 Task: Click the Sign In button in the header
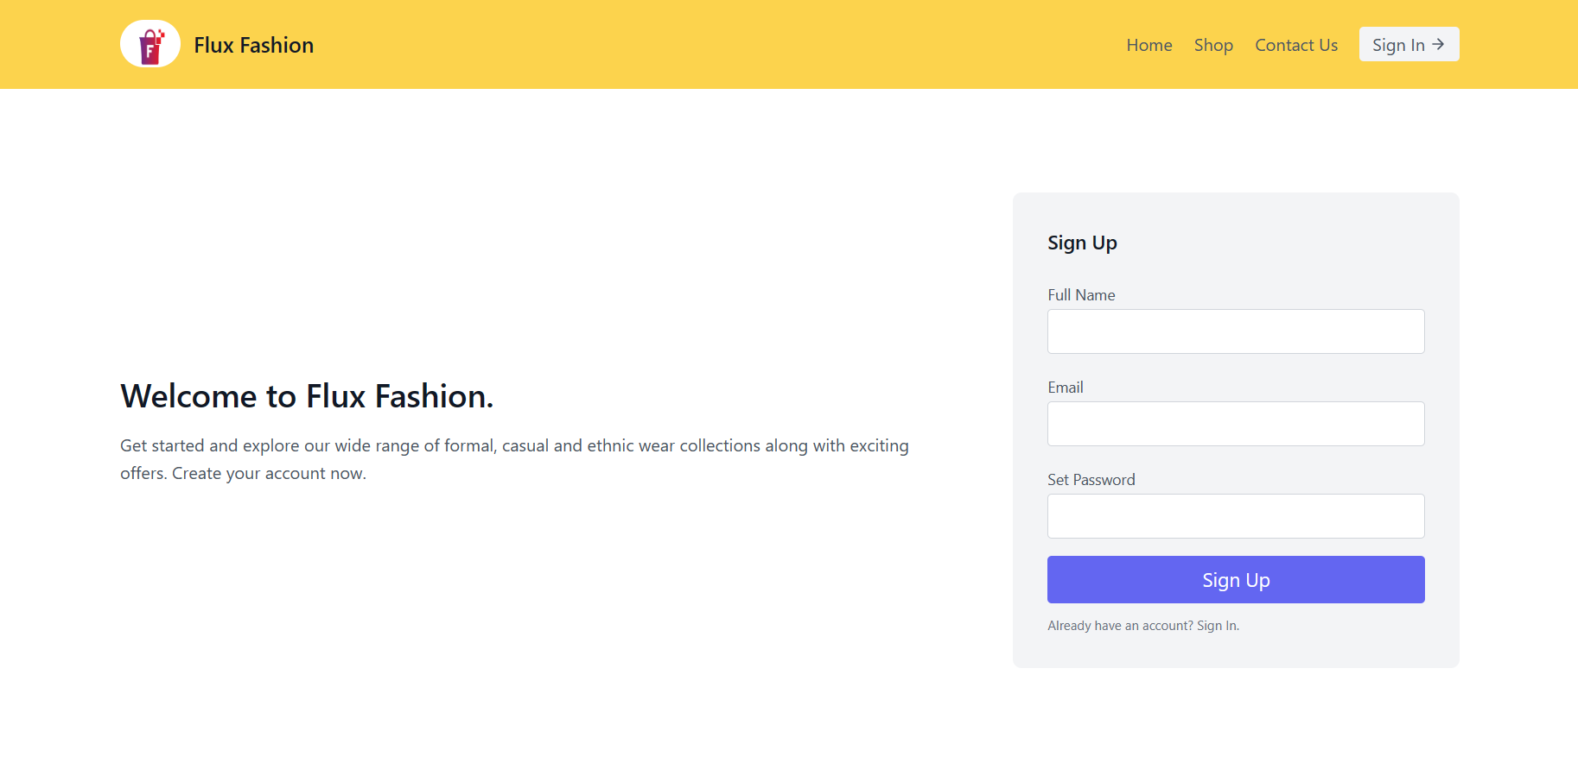point(1409,44)
